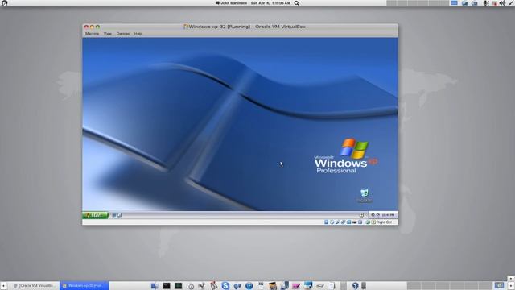
Task: Click the John Martinson user name
Action: coord(233,3)
